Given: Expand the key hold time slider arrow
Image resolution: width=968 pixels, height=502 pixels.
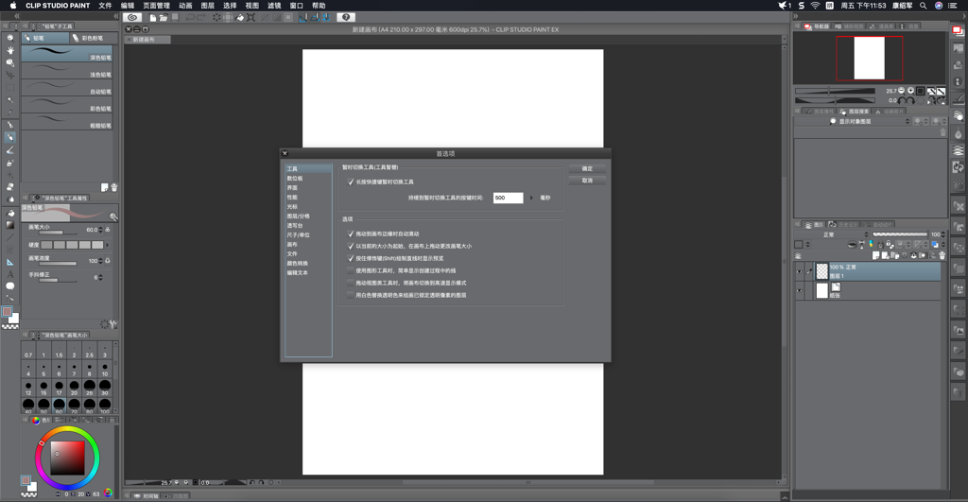Looking at the screenshot, I should [531, 199].
